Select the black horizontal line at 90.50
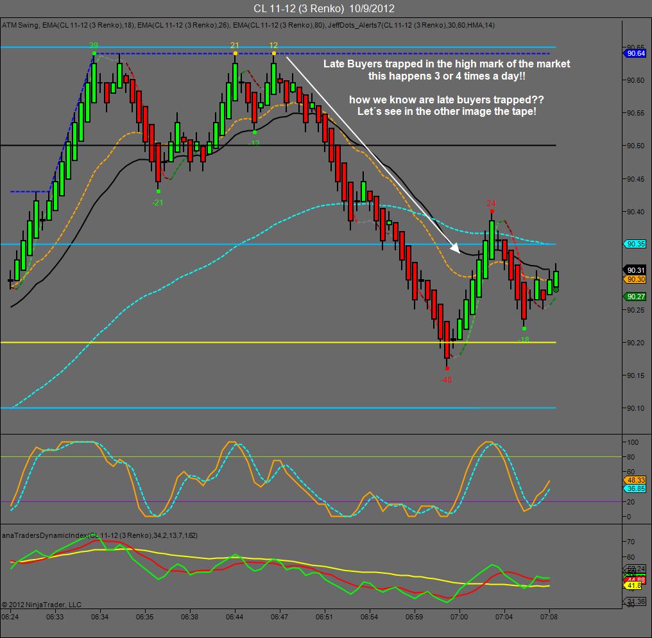This screenshot has width=652, height=638. pyautogui.click(x=278, y=145)
